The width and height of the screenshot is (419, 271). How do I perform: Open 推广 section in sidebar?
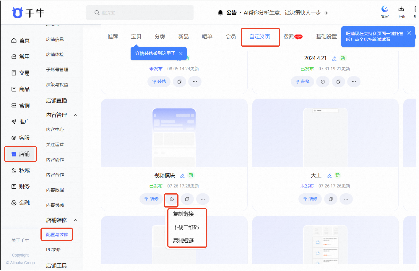point(20,122)
